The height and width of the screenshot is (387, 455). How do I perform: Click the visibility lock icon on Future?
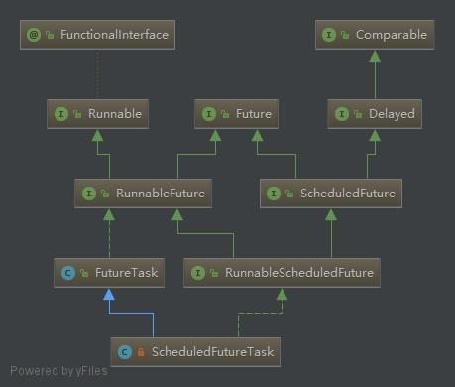(225, 114)
